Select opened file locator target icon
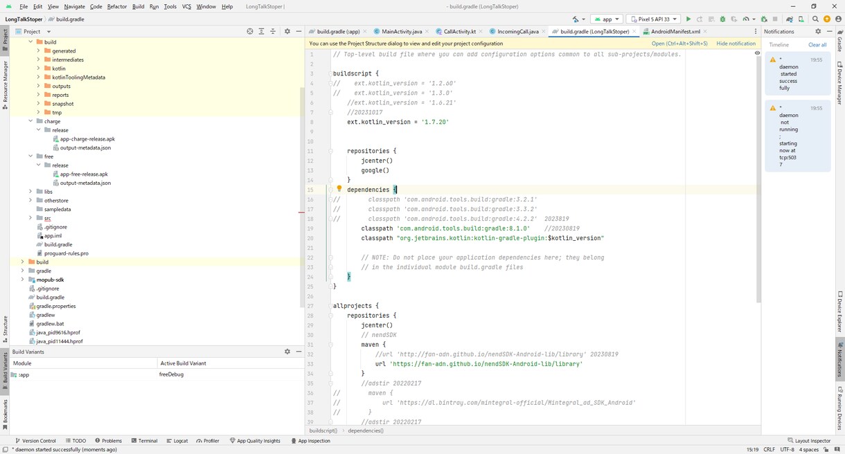 [250, 31]
